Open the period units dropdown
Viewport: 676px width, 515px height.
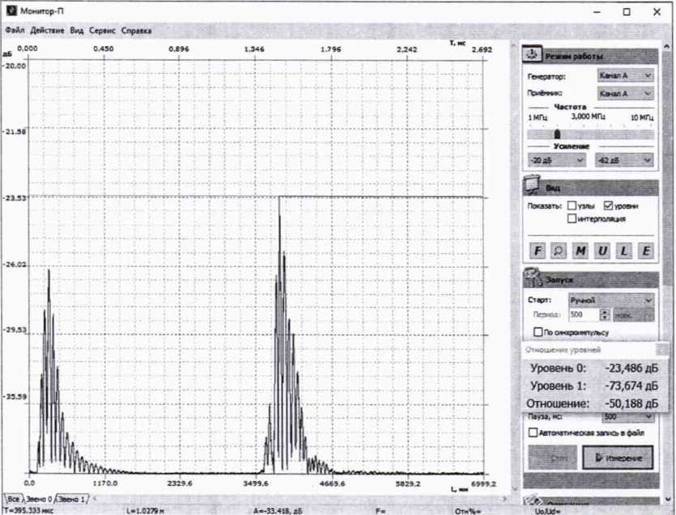coord(634,314)
